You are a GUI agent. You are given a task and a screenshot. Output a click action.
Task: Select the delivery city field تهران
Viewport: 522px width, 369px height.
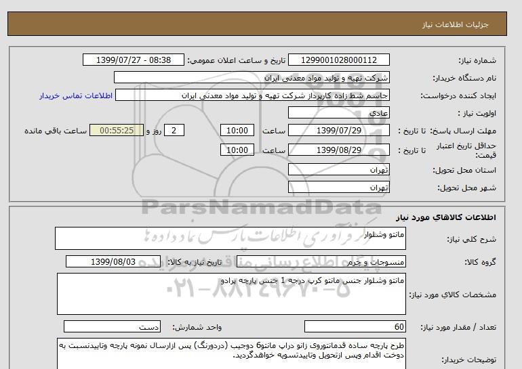click(x=338, y=187)
